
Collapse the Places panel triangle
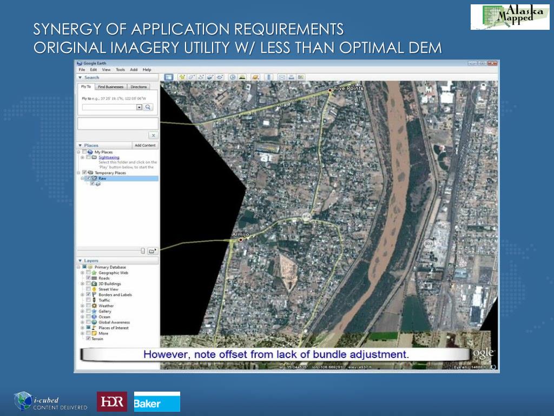point(80,145)
